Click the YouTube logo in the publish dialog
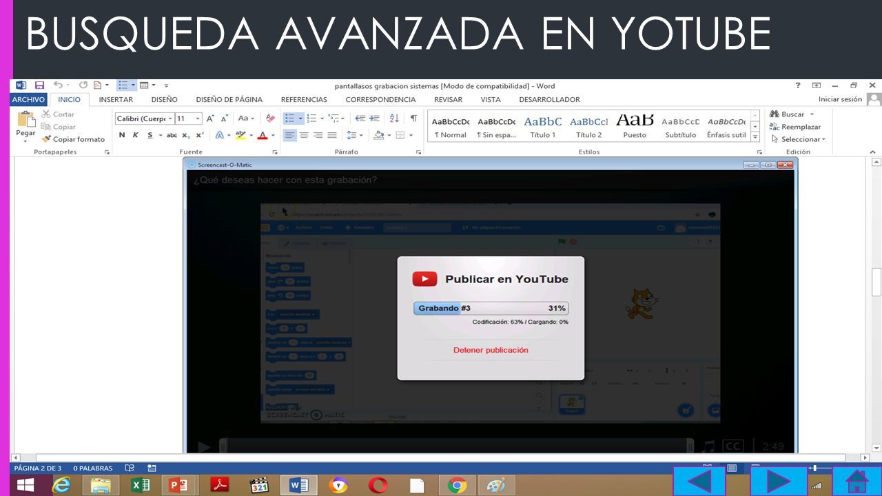 [424, 279]
